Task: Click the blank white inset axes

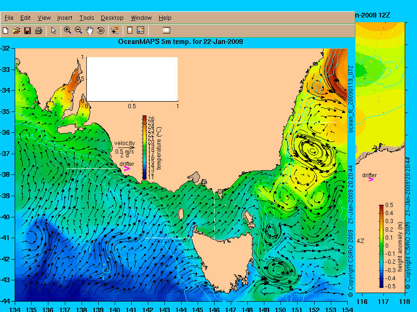Action: point(132,79)
